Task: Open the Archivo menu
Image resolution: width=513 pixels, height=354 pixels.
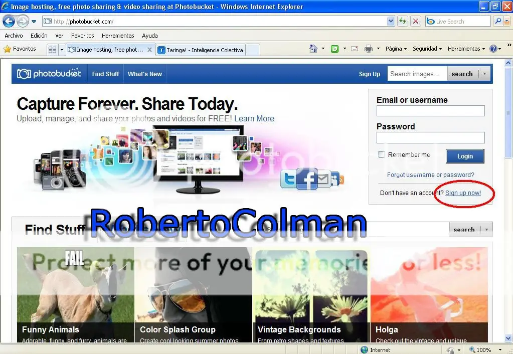Action: coord(14,36)
